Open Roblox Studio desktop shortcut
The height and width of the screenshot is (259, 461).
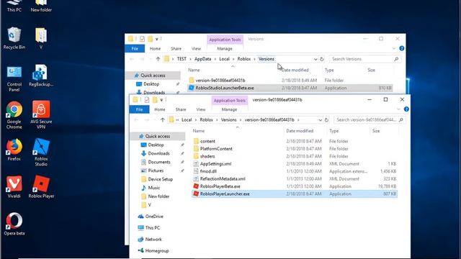(41, 152)
